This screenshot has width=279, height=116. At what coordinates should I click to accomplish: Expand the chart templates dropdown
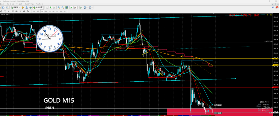click(92, 8)
